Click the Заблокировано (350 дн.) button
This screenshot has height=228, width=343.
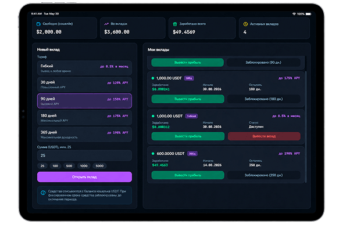[263, 175]
